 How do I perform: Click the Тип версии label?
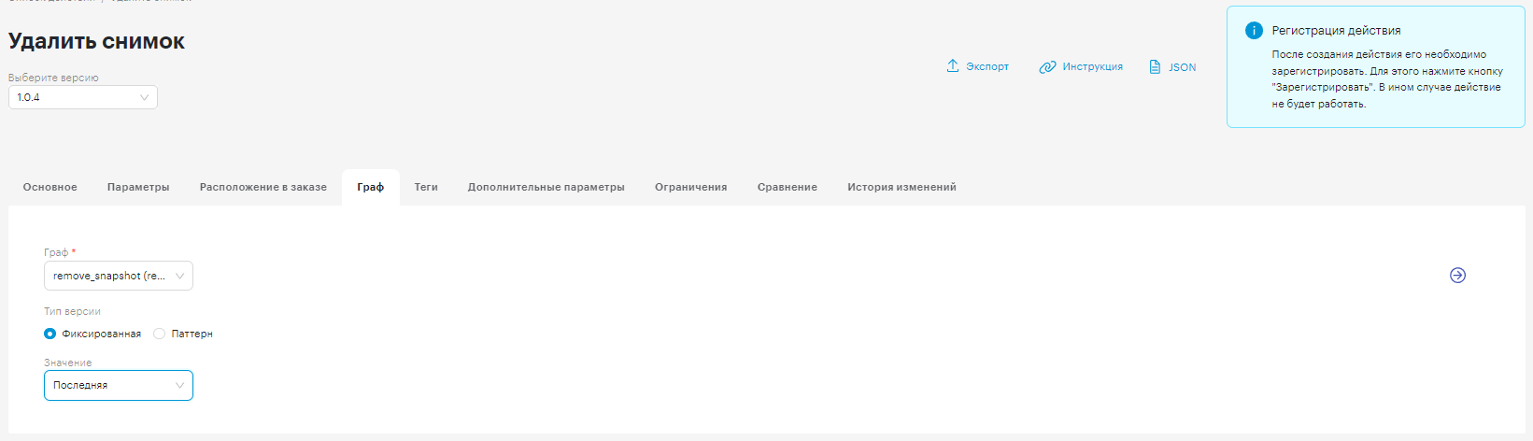(72, 311)
